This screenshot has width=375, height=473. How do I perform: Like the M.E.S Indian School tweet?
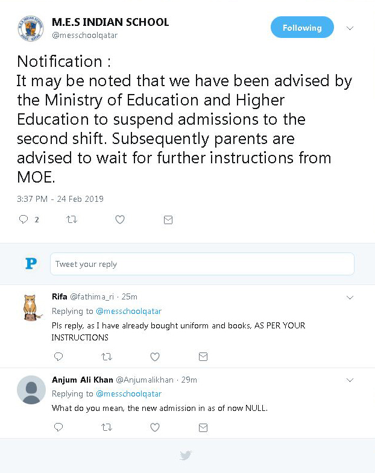120,220
